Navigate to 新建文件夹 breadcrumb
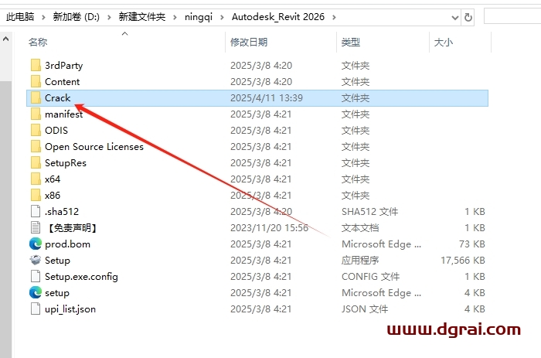 (x=142, y=16)
